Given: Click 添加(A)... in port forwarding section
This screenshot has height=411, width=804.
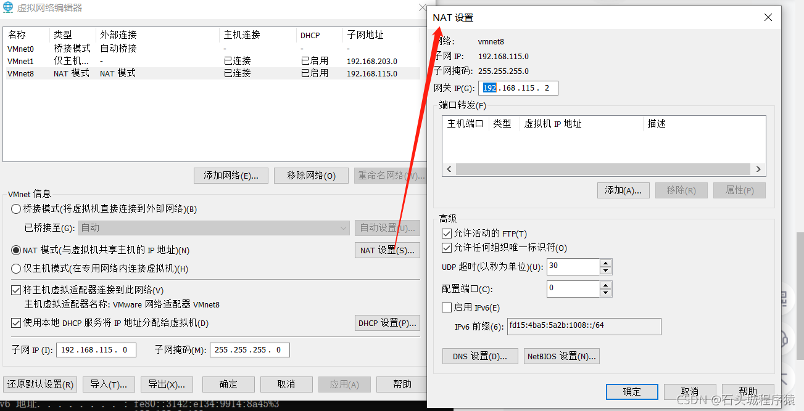Looking at the screenshot, I should click(623, 190).
